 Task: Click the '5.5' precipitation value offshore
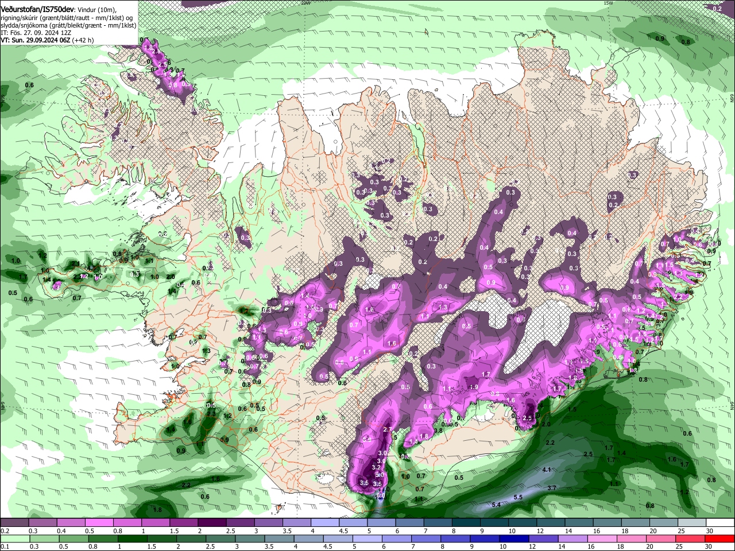(x=518, y=497)
